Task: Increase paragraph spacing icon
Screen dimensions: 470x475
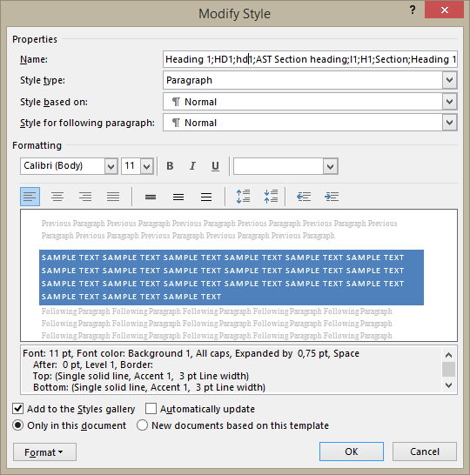Action: 243,197
